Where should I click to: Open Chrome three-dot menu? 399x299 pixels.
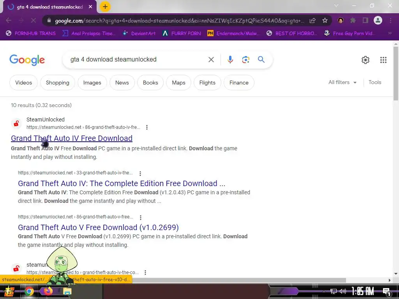[390, 20]
